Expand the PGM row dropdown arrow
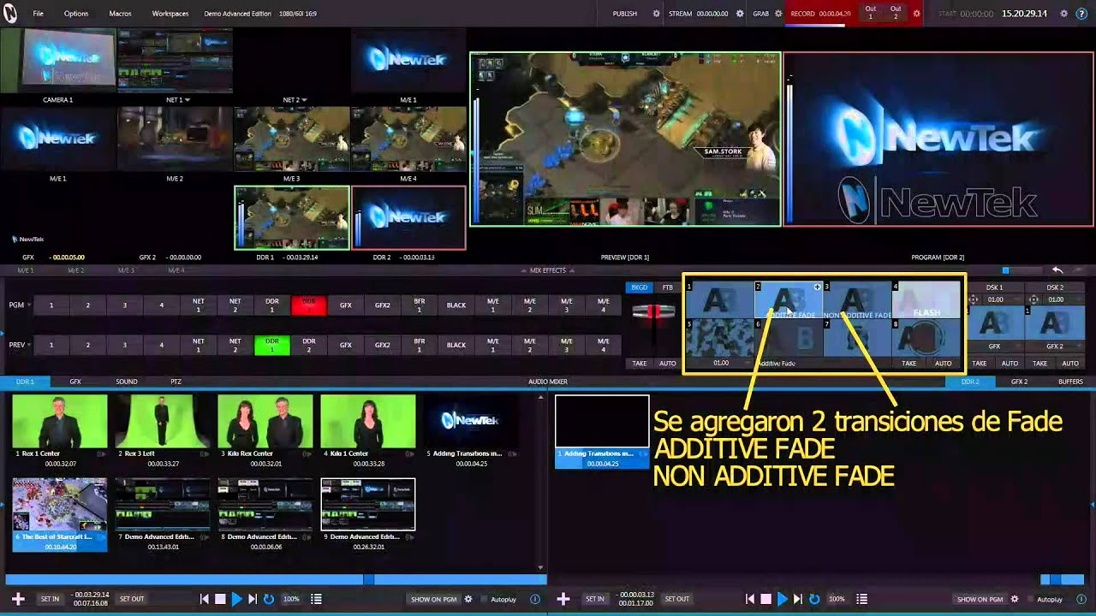 [x=29, y=305]
